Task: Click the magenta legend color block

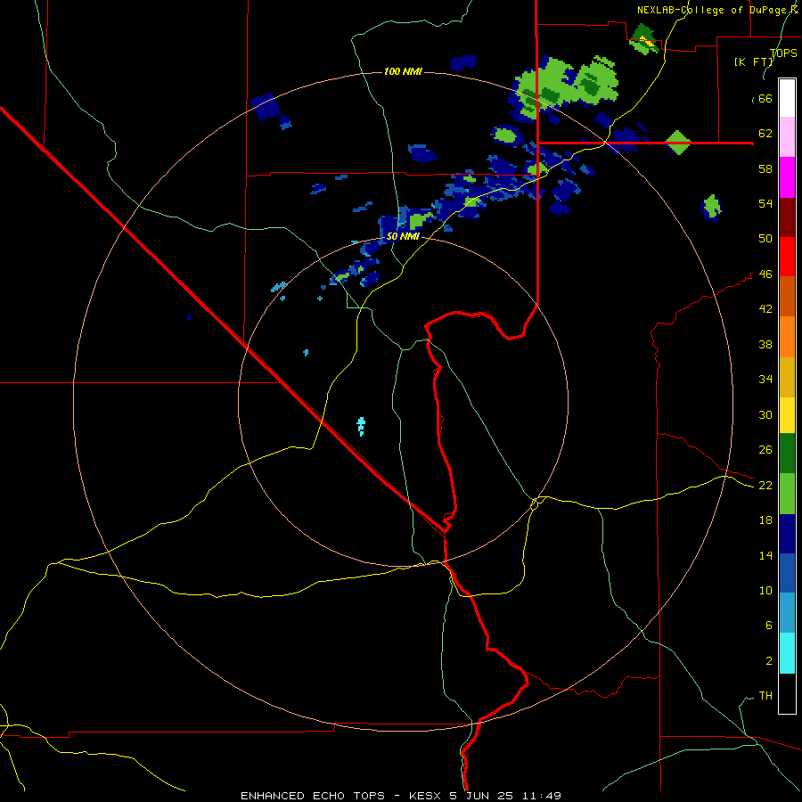Action: [787, 177]
